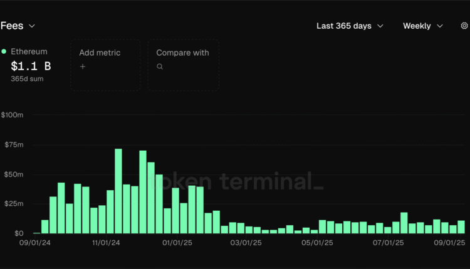The height and width of the screenshot is (269, 470).
Task: Open the Last 365 days range dropdown
Action: click(350, 26)
